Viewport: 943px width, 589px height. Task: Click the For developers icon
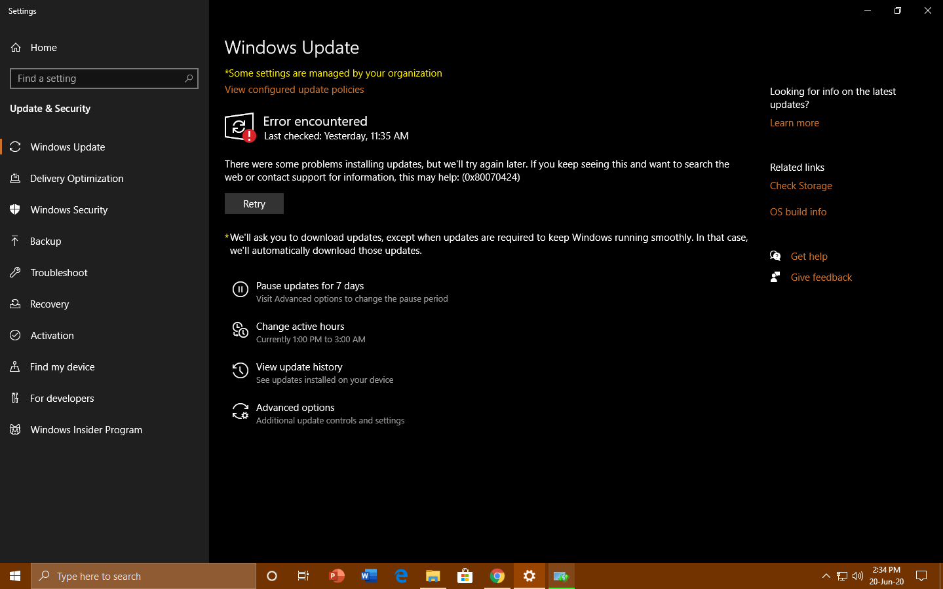click(x=15, y=399)
